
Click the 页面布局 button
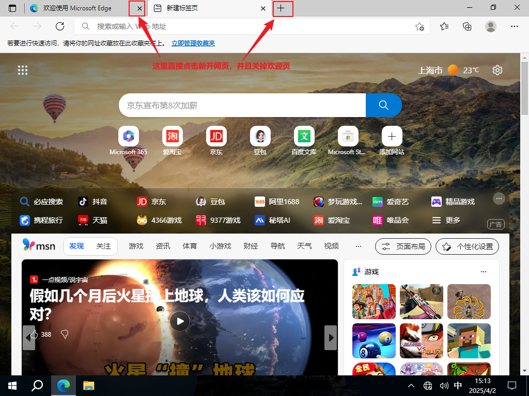(x=403, y=246)
